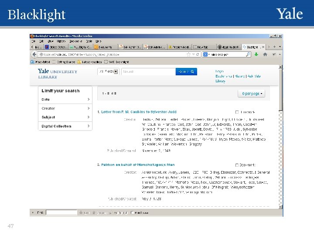Open the green Downloads arrow

pos(256,54)
